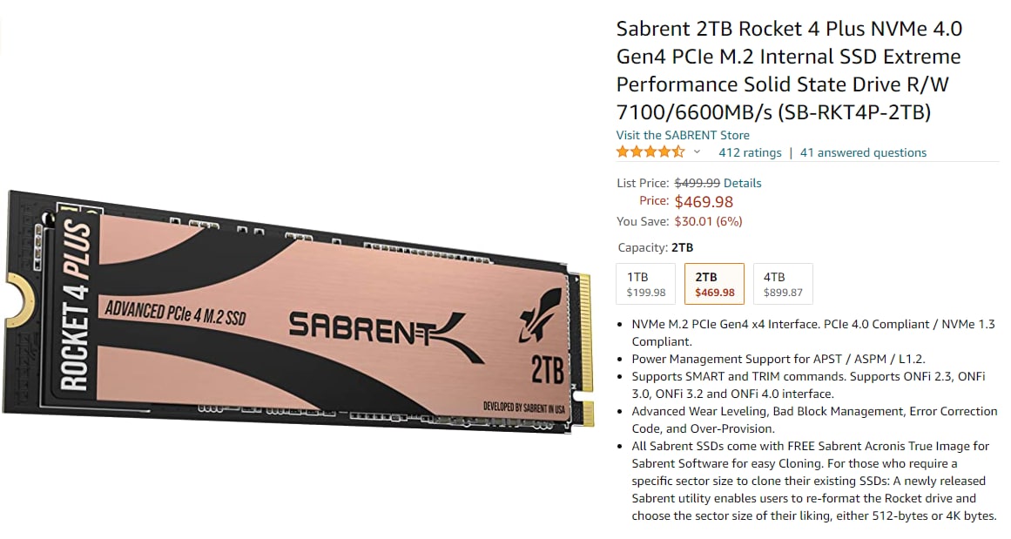Click the product title text
This screenshot has height=539, width=1011.
(x=789, y=71)
